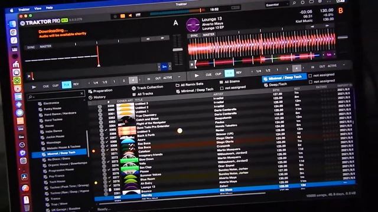
Task: Toggle SYNC on Deck A
Action: coord(31,47)
